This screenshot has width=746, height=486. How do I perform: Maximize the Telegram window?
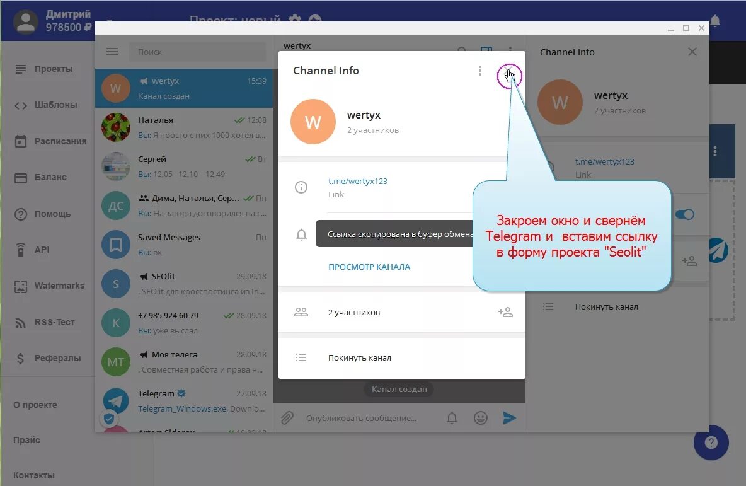[x=686, y=28]
